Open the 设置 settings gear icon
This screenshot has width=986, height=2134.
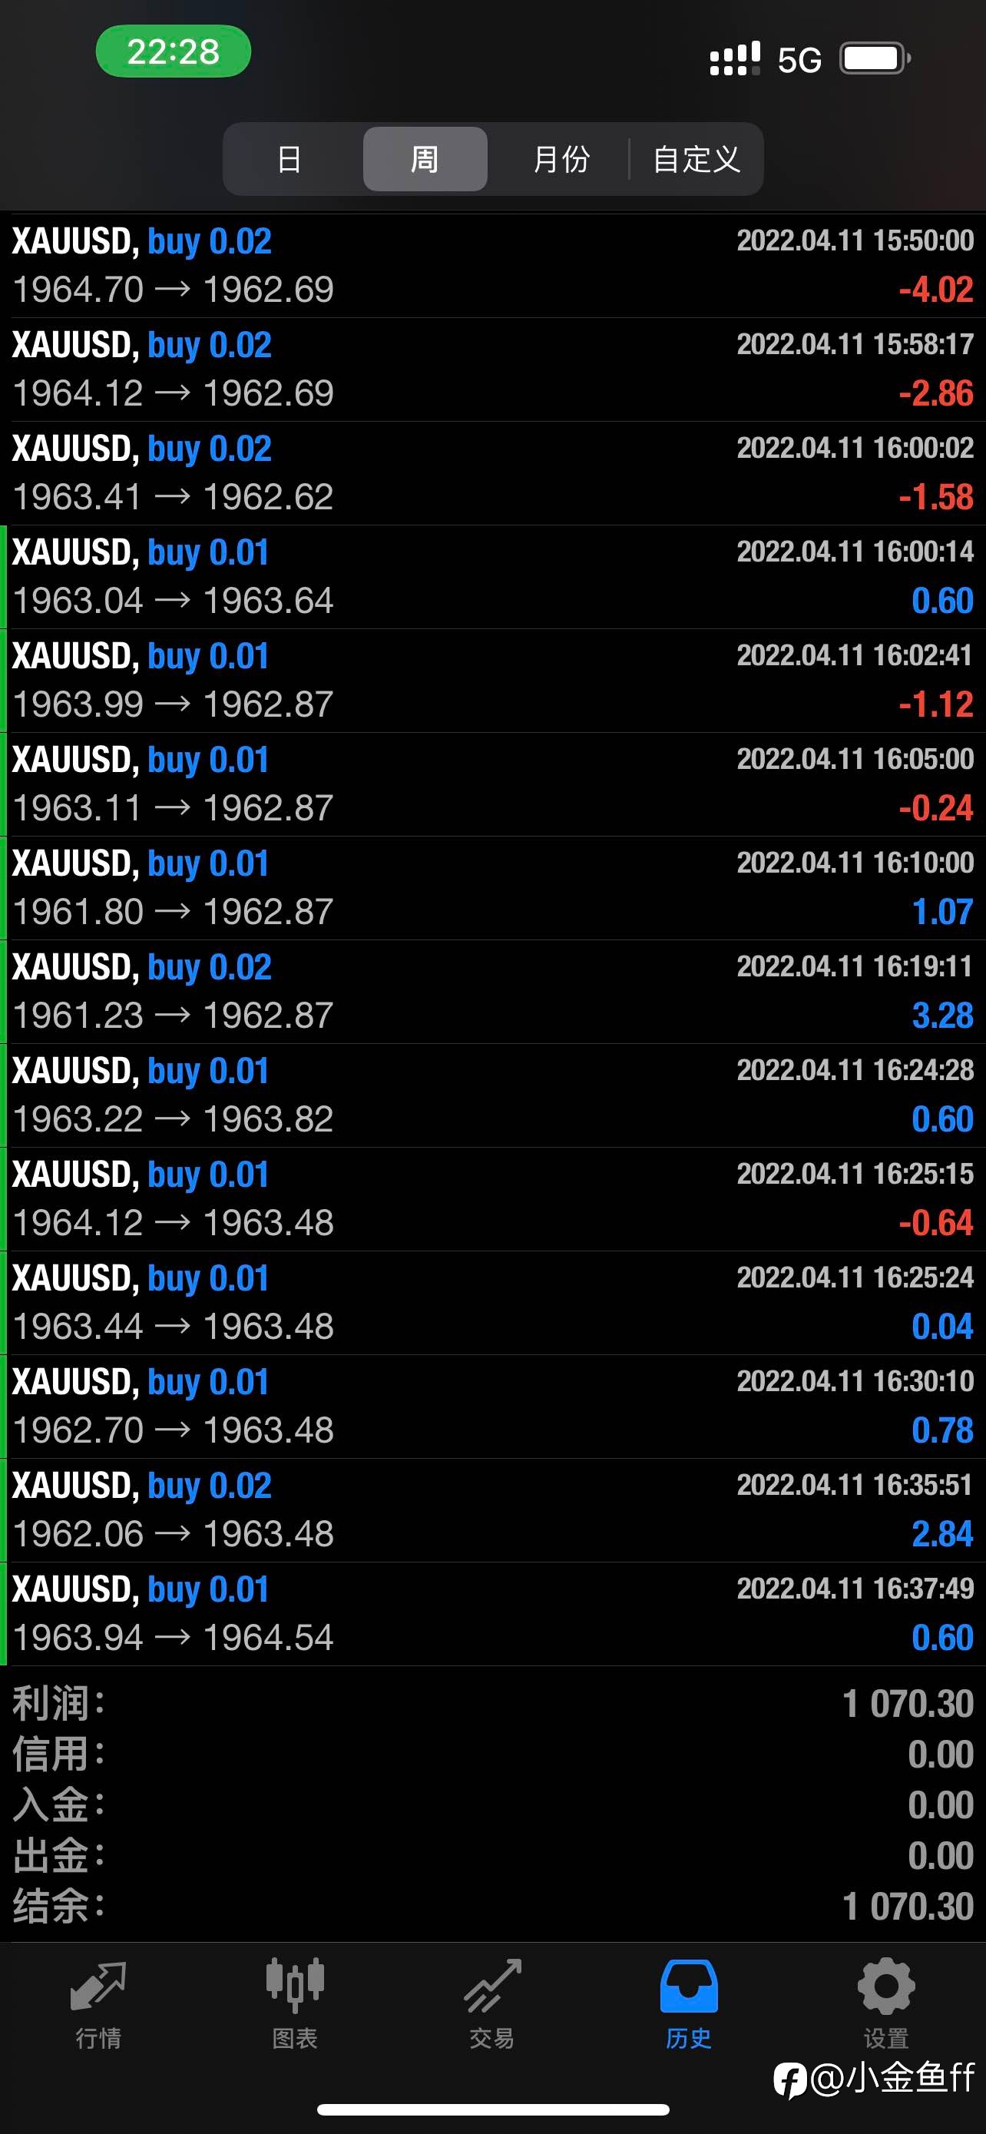coord(886,1986)
